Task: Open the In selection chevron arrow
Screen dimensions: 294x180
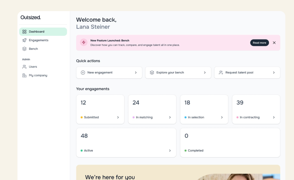Action: pyautogui.click(x=222, y=117)
